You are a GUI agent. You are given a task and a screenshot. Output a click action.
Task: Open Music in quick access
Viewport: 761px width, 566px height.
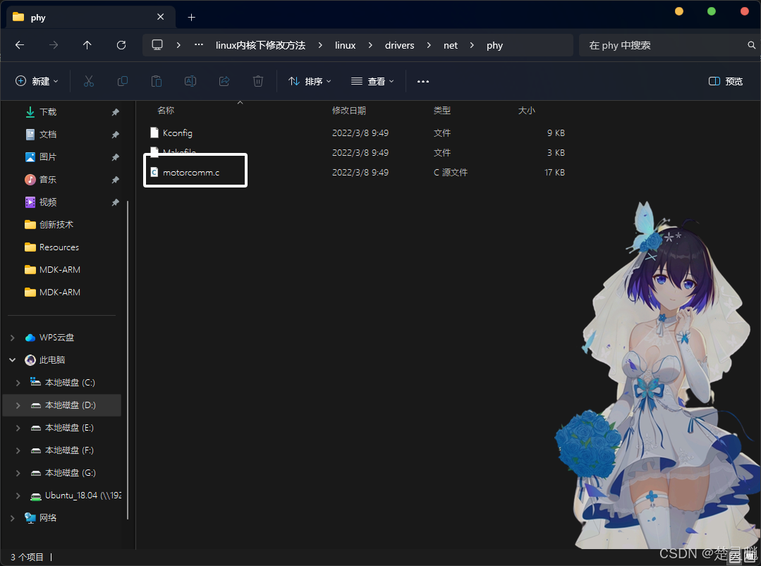tap(48, 180)
